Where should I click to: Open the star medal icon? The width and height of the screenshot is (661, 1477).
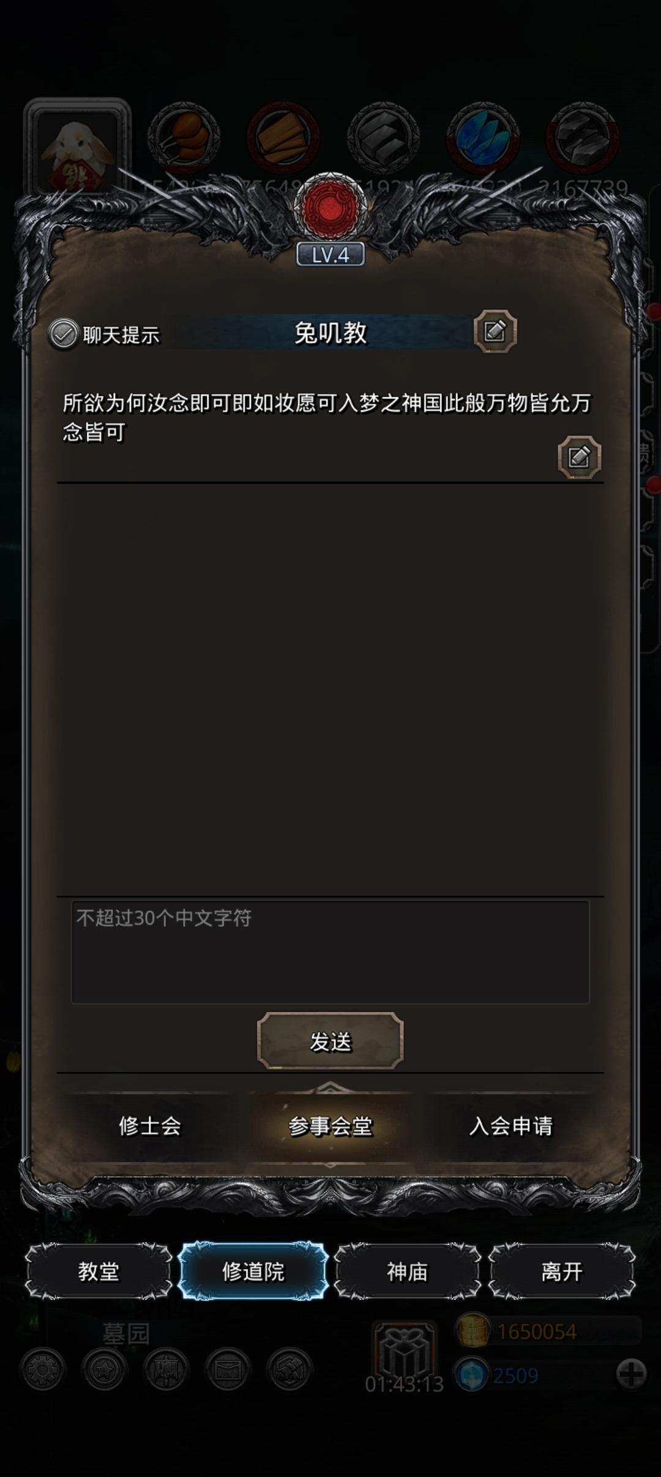click(x=105, y=1370)
